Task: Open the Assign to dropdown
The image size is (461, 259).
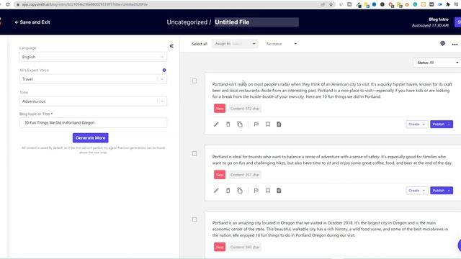Action: point(235,44)
